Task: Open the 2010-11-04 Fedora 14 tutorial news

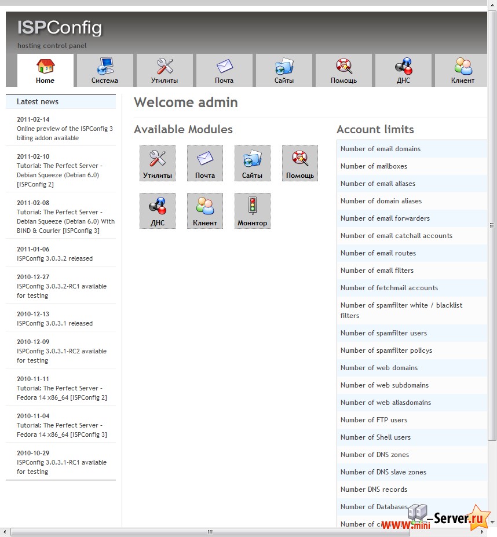Action: pos(61,430)
